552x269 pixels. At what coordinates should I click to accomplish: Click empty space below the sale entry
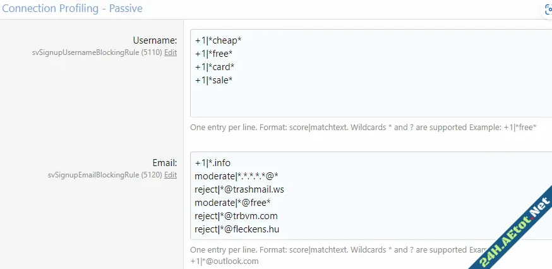[x=316, y=101]
